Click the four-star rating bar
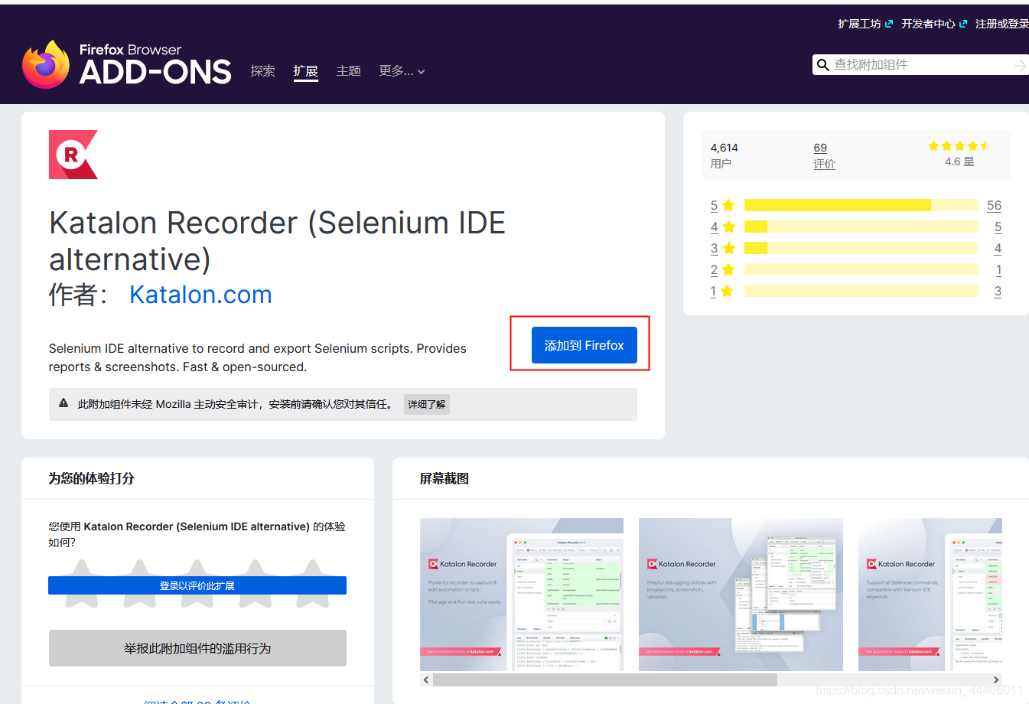Image resolution: width=1029 pixels, height=704 pixels. click(861, 227)
